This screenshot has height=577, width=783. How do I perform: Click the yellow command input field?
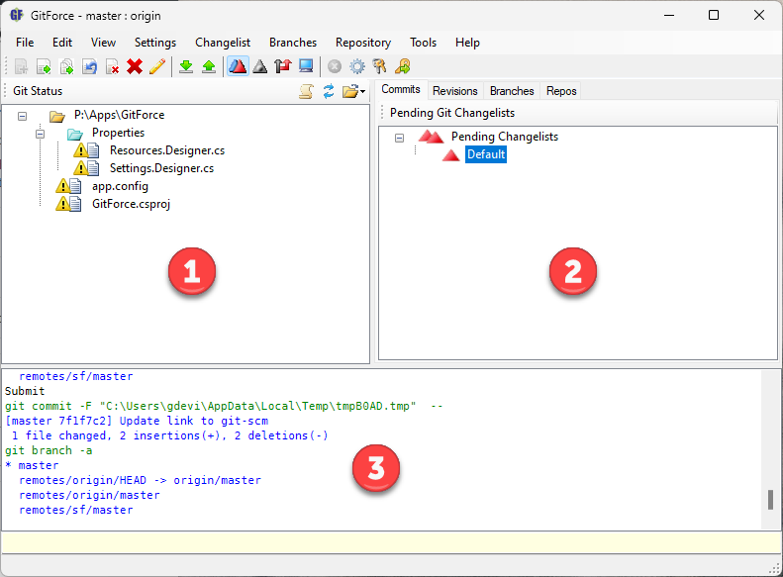click(390, 542)
